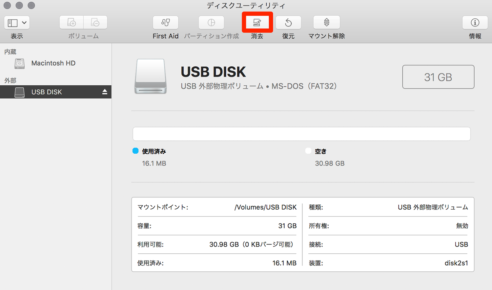This screenshot has height=290, width=492.
Task: Click the USB 外部物理ボリューム value in the 種類 row
Action: pos(433,207)
